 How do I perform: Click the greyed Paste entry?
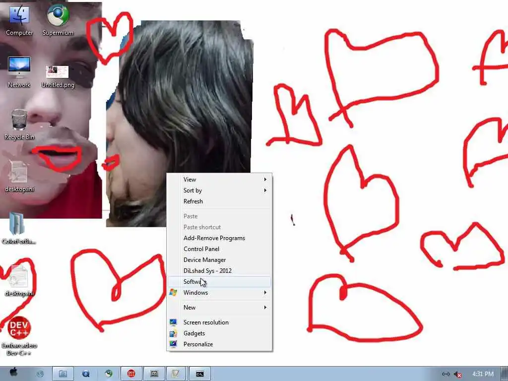tap(219, 216)
